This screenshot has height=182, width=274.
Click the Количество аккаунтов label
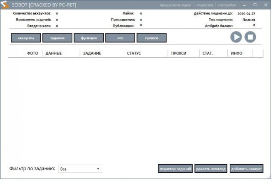click(x=32, y=13)
